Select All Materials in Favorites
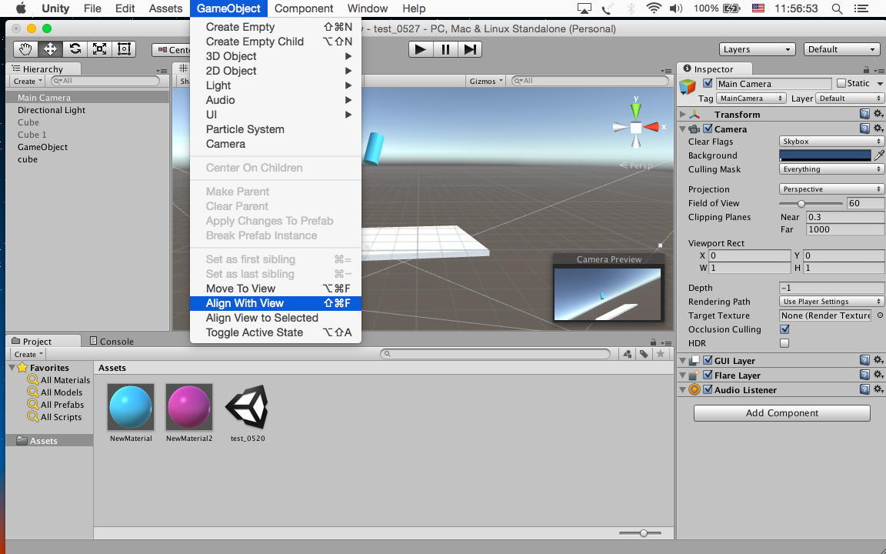The image size is (886, 554). (x=65, y=380)
